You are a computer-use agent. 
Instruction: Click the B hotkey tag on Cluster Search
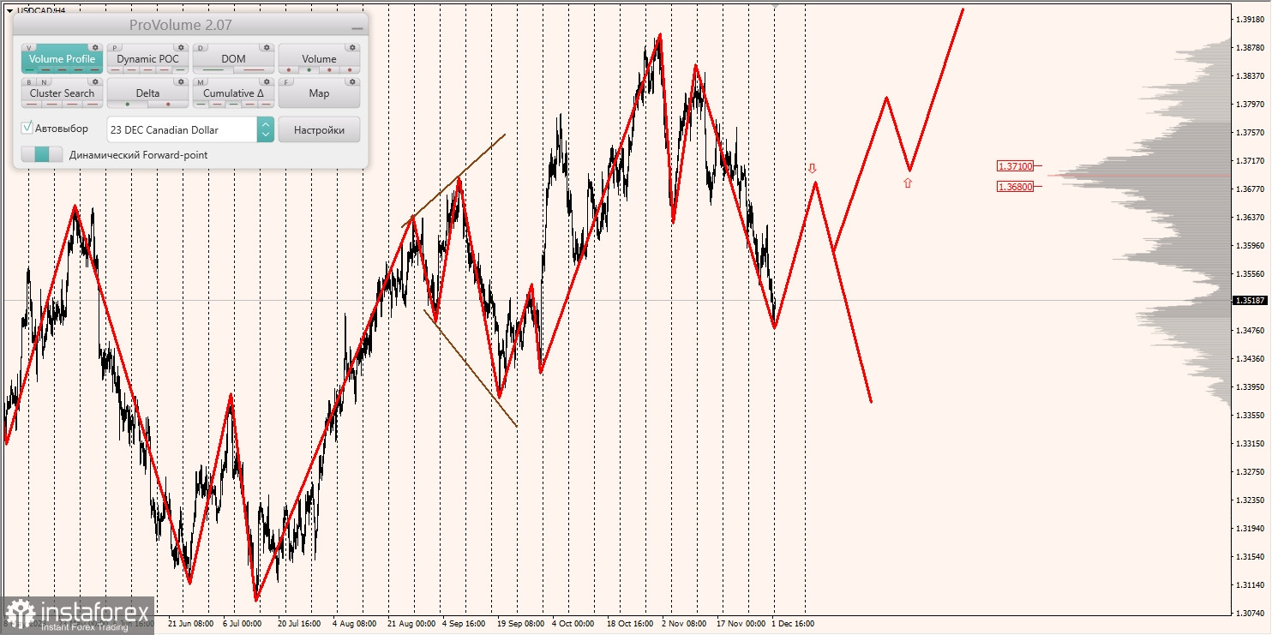29,82
